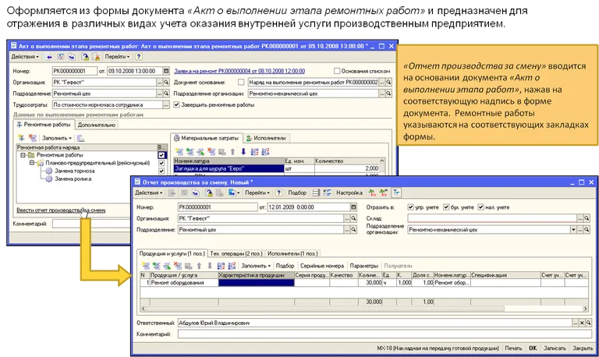The image size is (599, 357).
Task: Open calendar next to date 12.01.2009 0:00:00
Action: coord(354,207)
